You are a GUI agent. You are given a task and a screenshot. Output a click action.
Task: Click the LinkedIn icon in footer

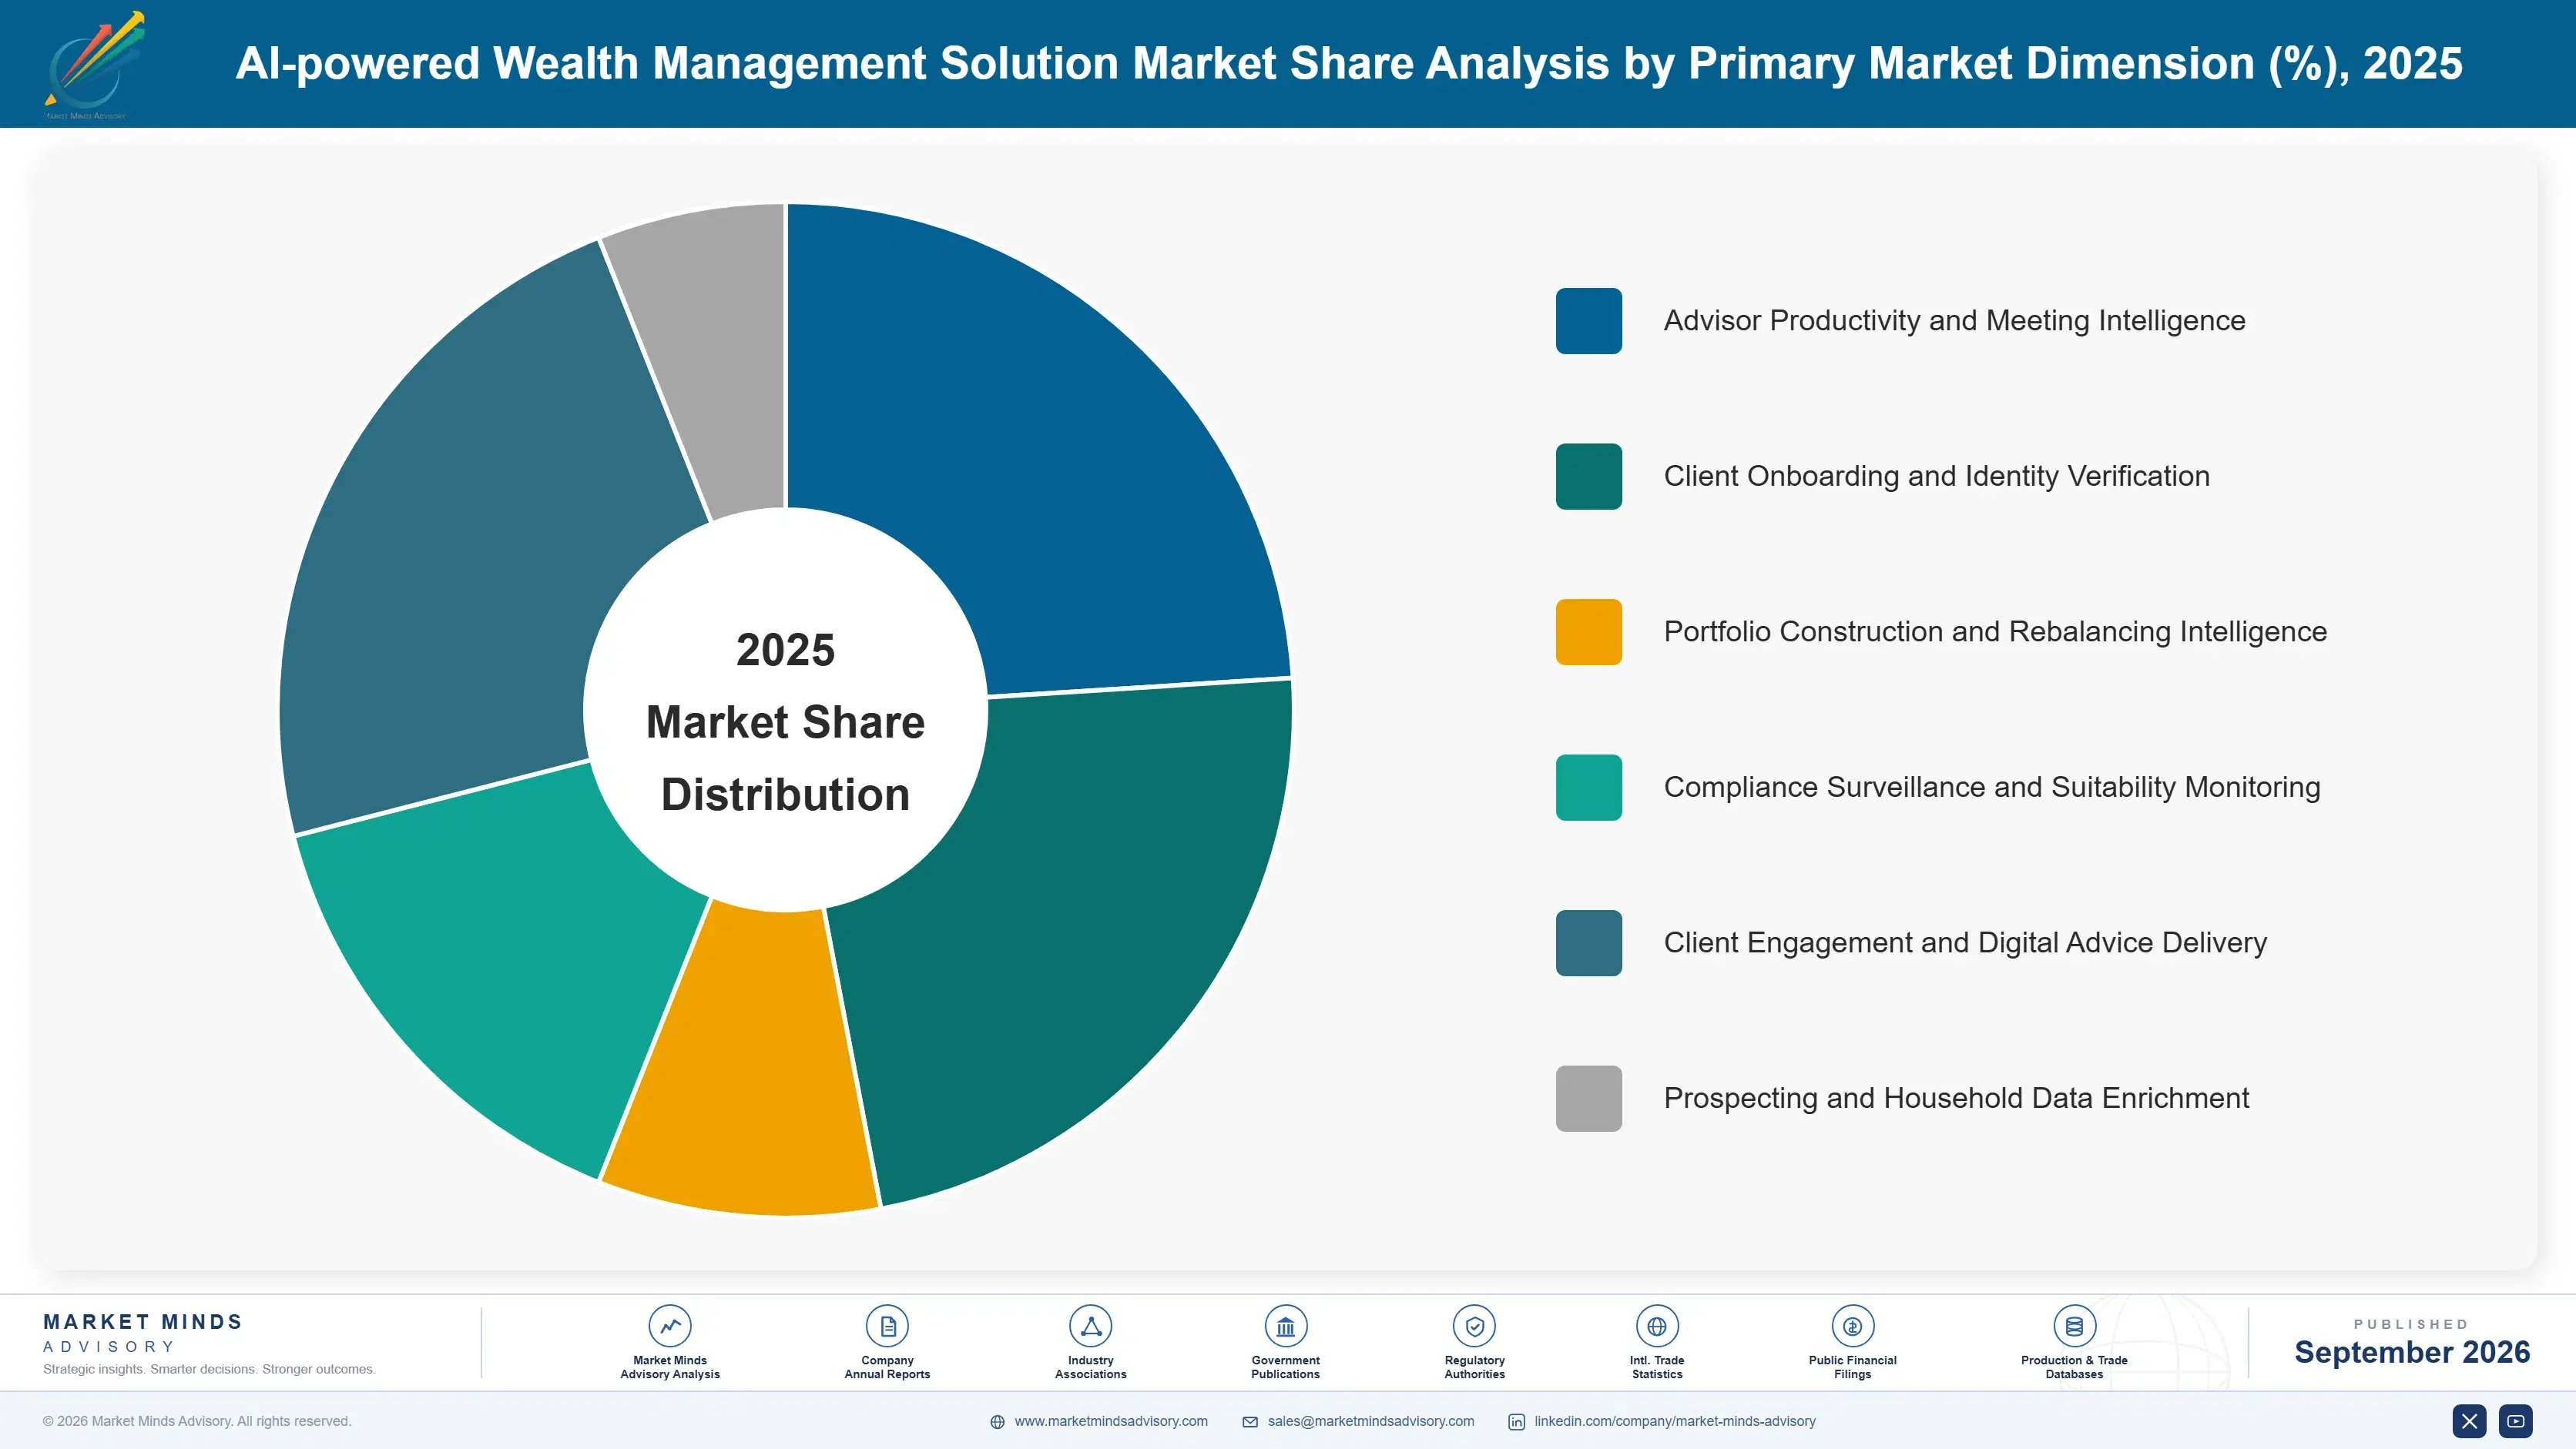[1516, 1422]
